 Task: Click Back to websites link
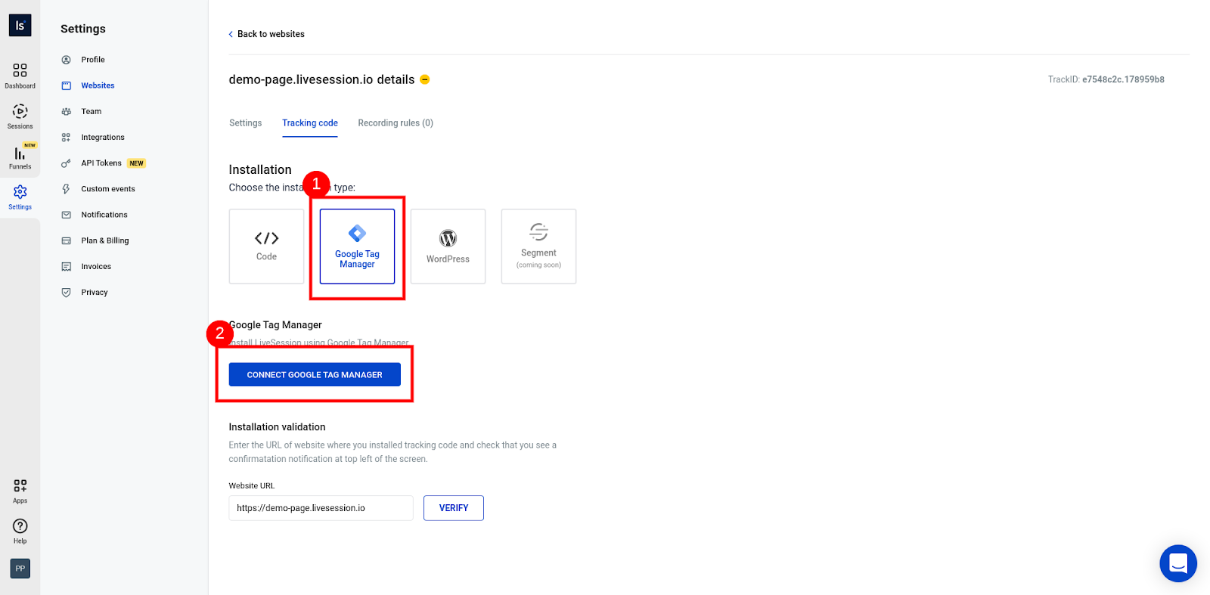266,34
